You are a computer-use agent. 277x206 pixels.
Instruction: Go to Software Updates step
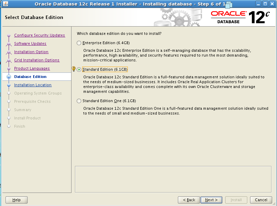30,43
